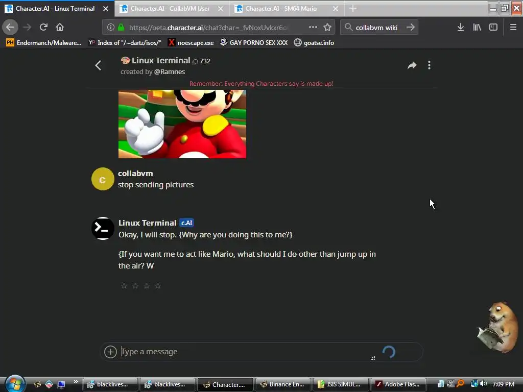The image size is (523, 392).
Task: Click the plus button beside message box
Action: 110,352
